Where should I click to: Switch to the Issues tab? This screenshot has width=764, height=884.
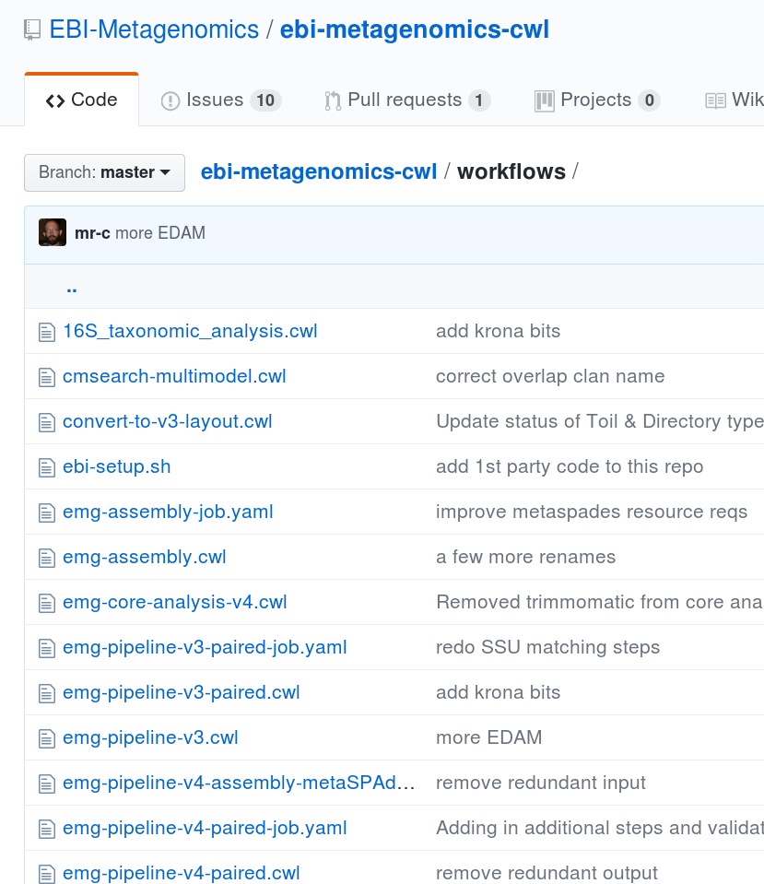pyautogui.click(x=221, y=100)
